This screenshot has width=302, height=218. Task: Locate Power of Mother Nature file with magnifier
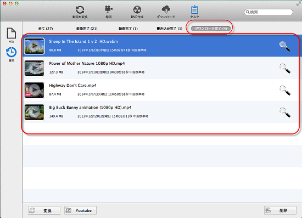(285, 69)
